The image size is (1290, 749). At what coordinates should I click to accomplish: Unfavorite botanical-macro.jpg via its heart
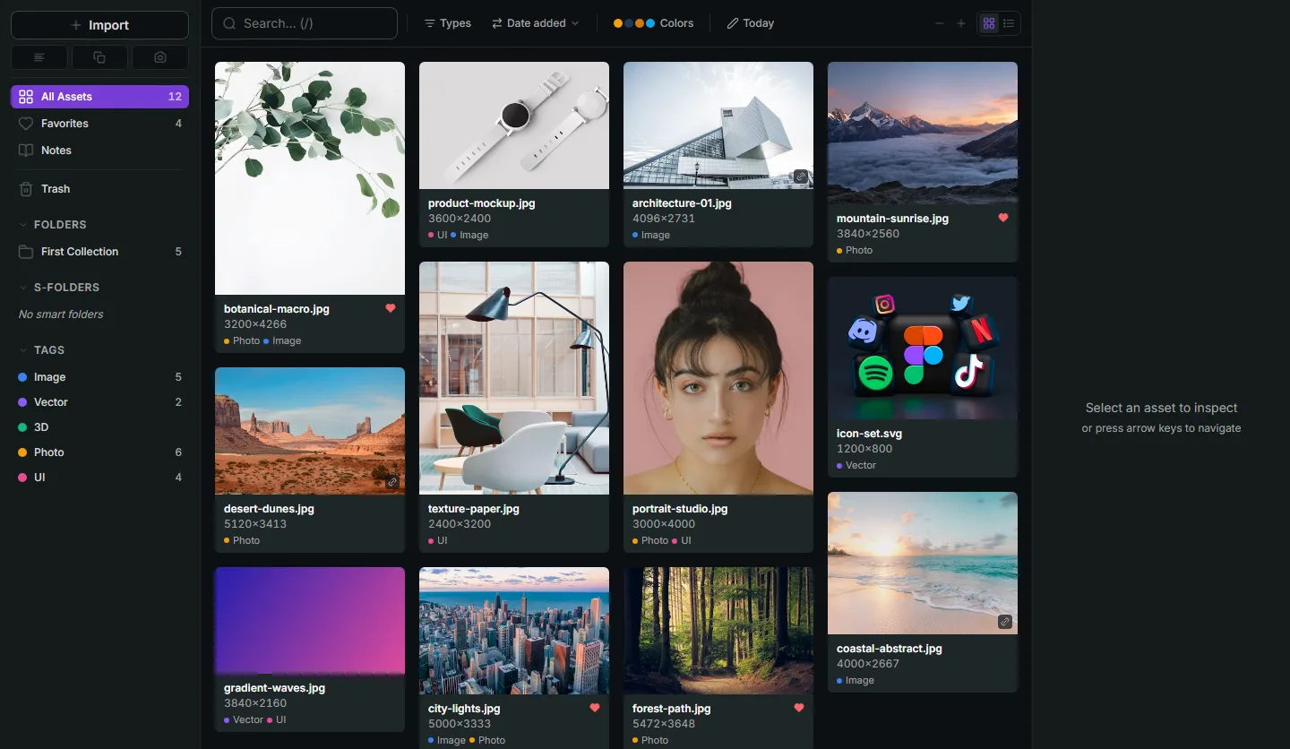391,308
